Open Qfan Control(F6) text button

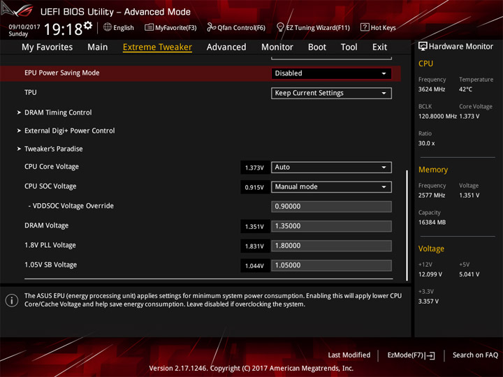click(241, 28)
